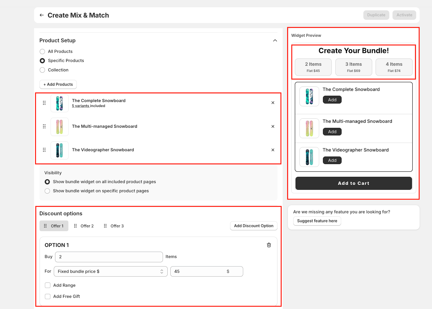Click the Add Discount Option button
This screenshot has width=432, height=309.
click(254, 226)
